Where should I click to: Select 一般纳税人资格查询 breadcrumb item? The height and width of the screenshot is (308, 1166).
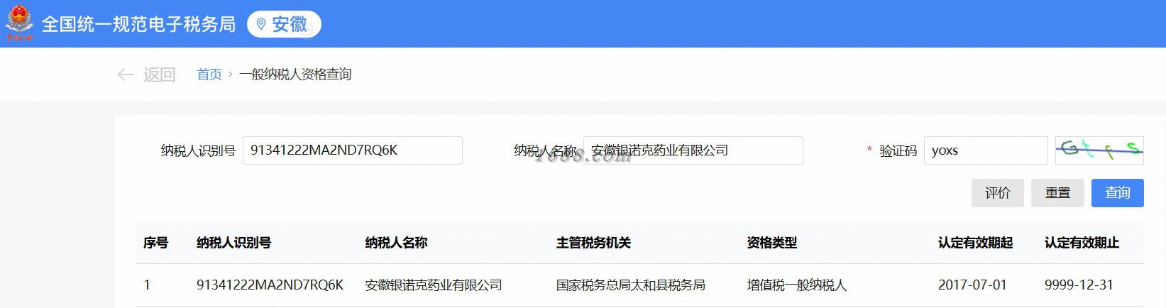coord(295,75)
